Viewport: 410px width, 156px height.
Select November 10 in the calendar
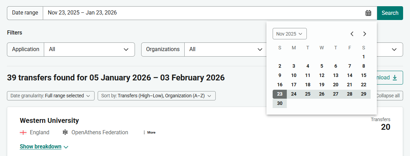point(294,76)
